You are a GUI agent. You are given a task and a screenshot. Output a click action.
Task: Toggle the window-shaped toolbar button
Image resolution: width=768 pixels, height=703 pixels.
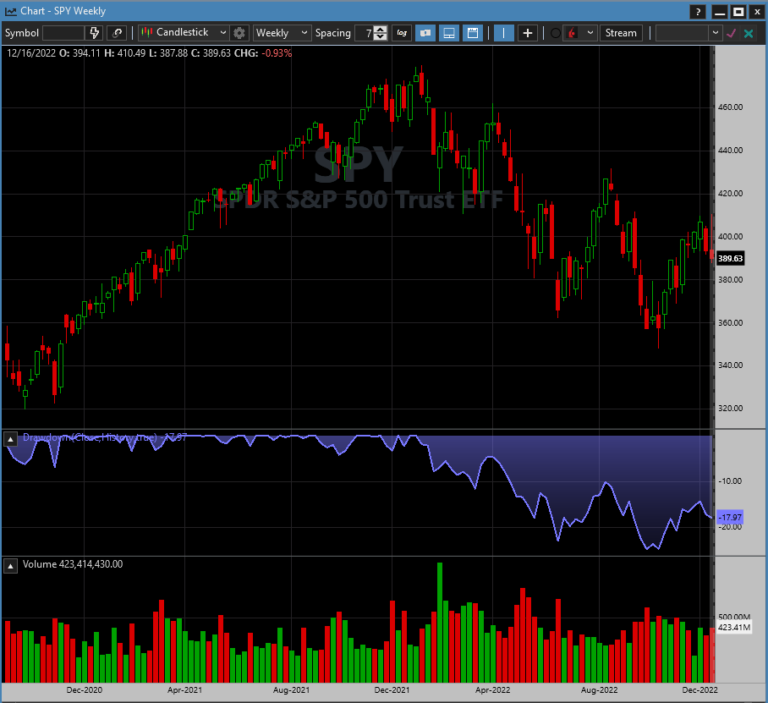point(473,33)
